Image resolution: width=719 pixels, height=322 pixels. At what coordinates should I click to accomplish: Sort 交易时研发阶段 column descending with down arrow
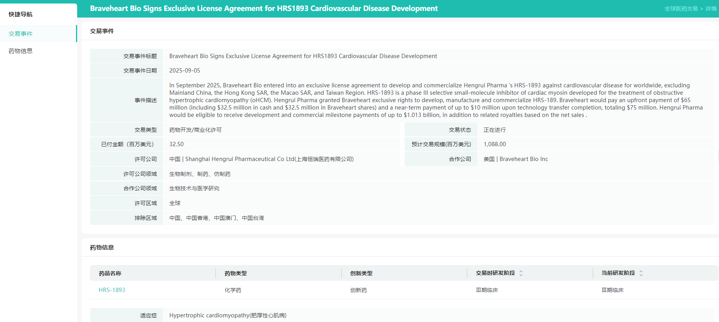click(x=521, y=275)
